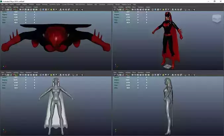Click safe title icon in side-view panel toolbar

coord(148,75)
